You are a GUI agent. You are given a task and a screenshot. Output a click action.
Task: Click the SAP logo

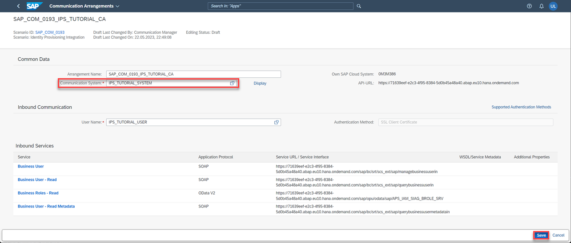34,6
